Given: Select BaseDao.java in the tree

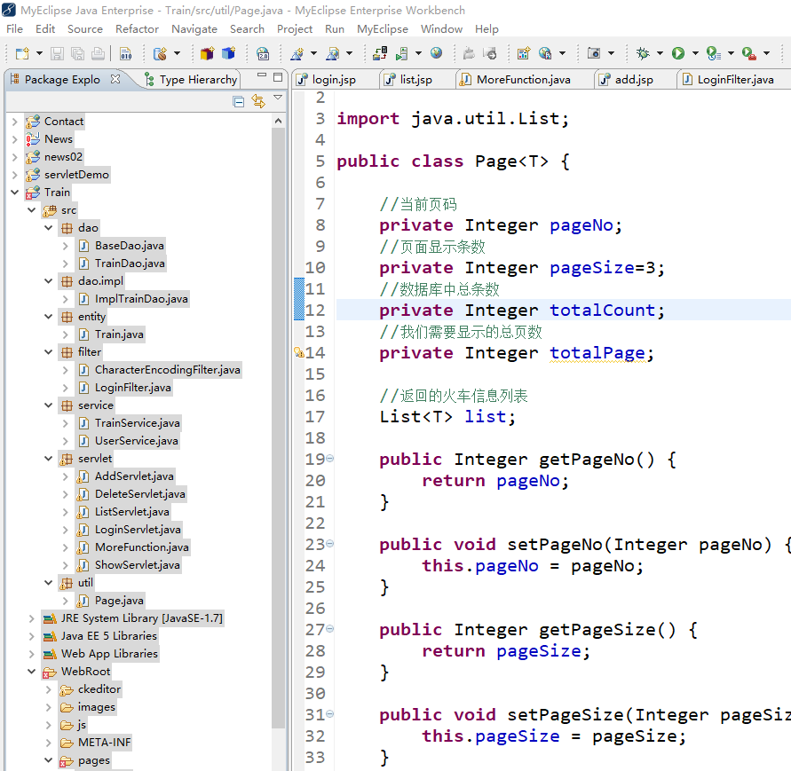Looking at the screenshot, I should coord(129,246).
